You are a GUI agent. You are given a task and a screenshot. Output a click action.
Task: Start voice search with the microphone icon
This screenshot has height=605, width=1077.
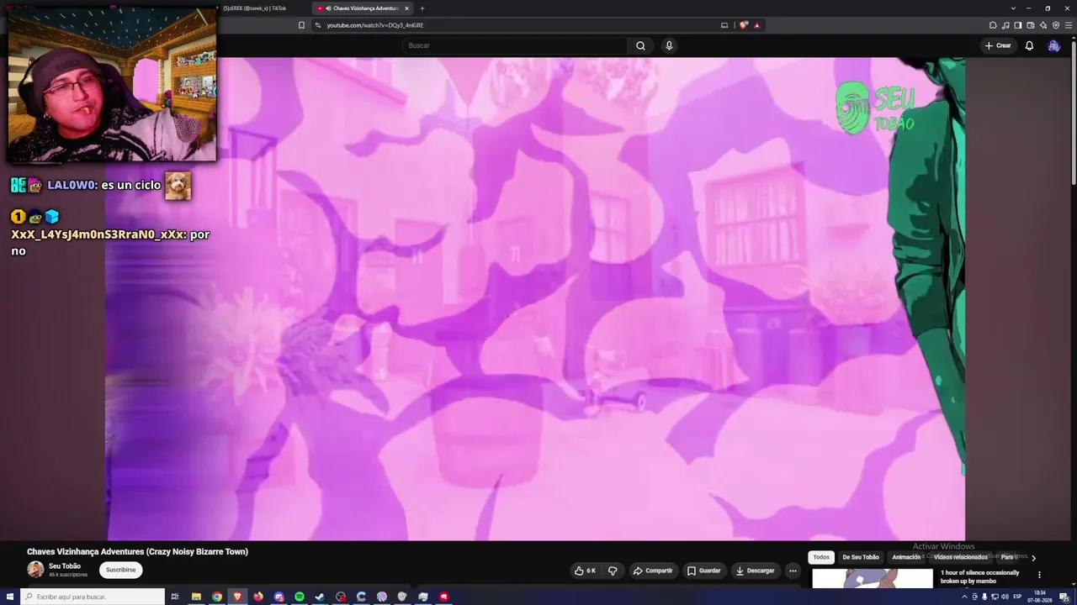coord(669,45)
